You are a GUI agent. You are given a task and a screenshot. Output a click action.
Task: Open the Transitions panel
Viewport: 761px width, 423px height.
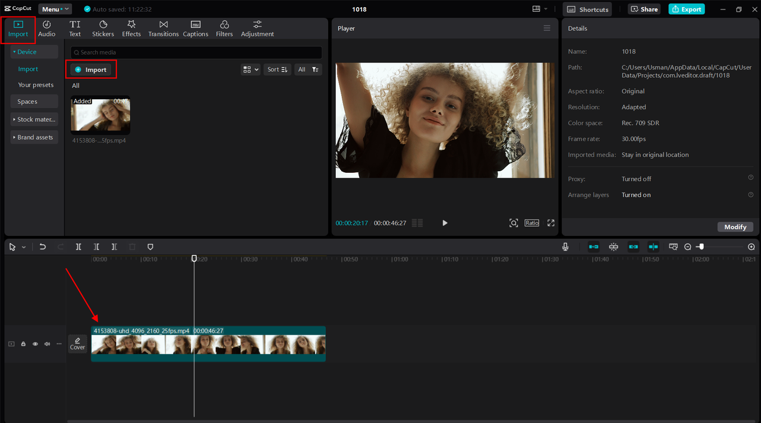pos(163,29)
